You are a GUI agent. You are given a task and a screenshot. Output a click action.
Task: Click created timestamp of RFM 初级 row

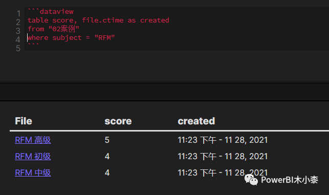(x=223, y=157)
